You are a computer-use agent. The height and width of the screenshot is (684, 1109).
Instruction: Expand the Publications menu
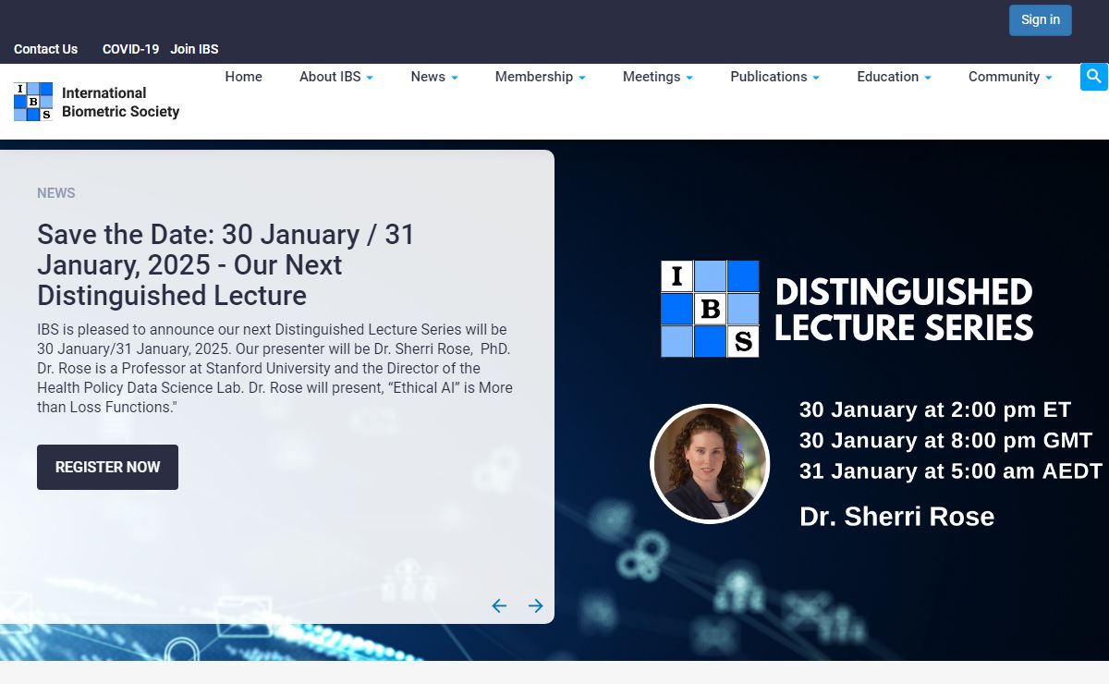pyautogui.click(x=774, y=77)
